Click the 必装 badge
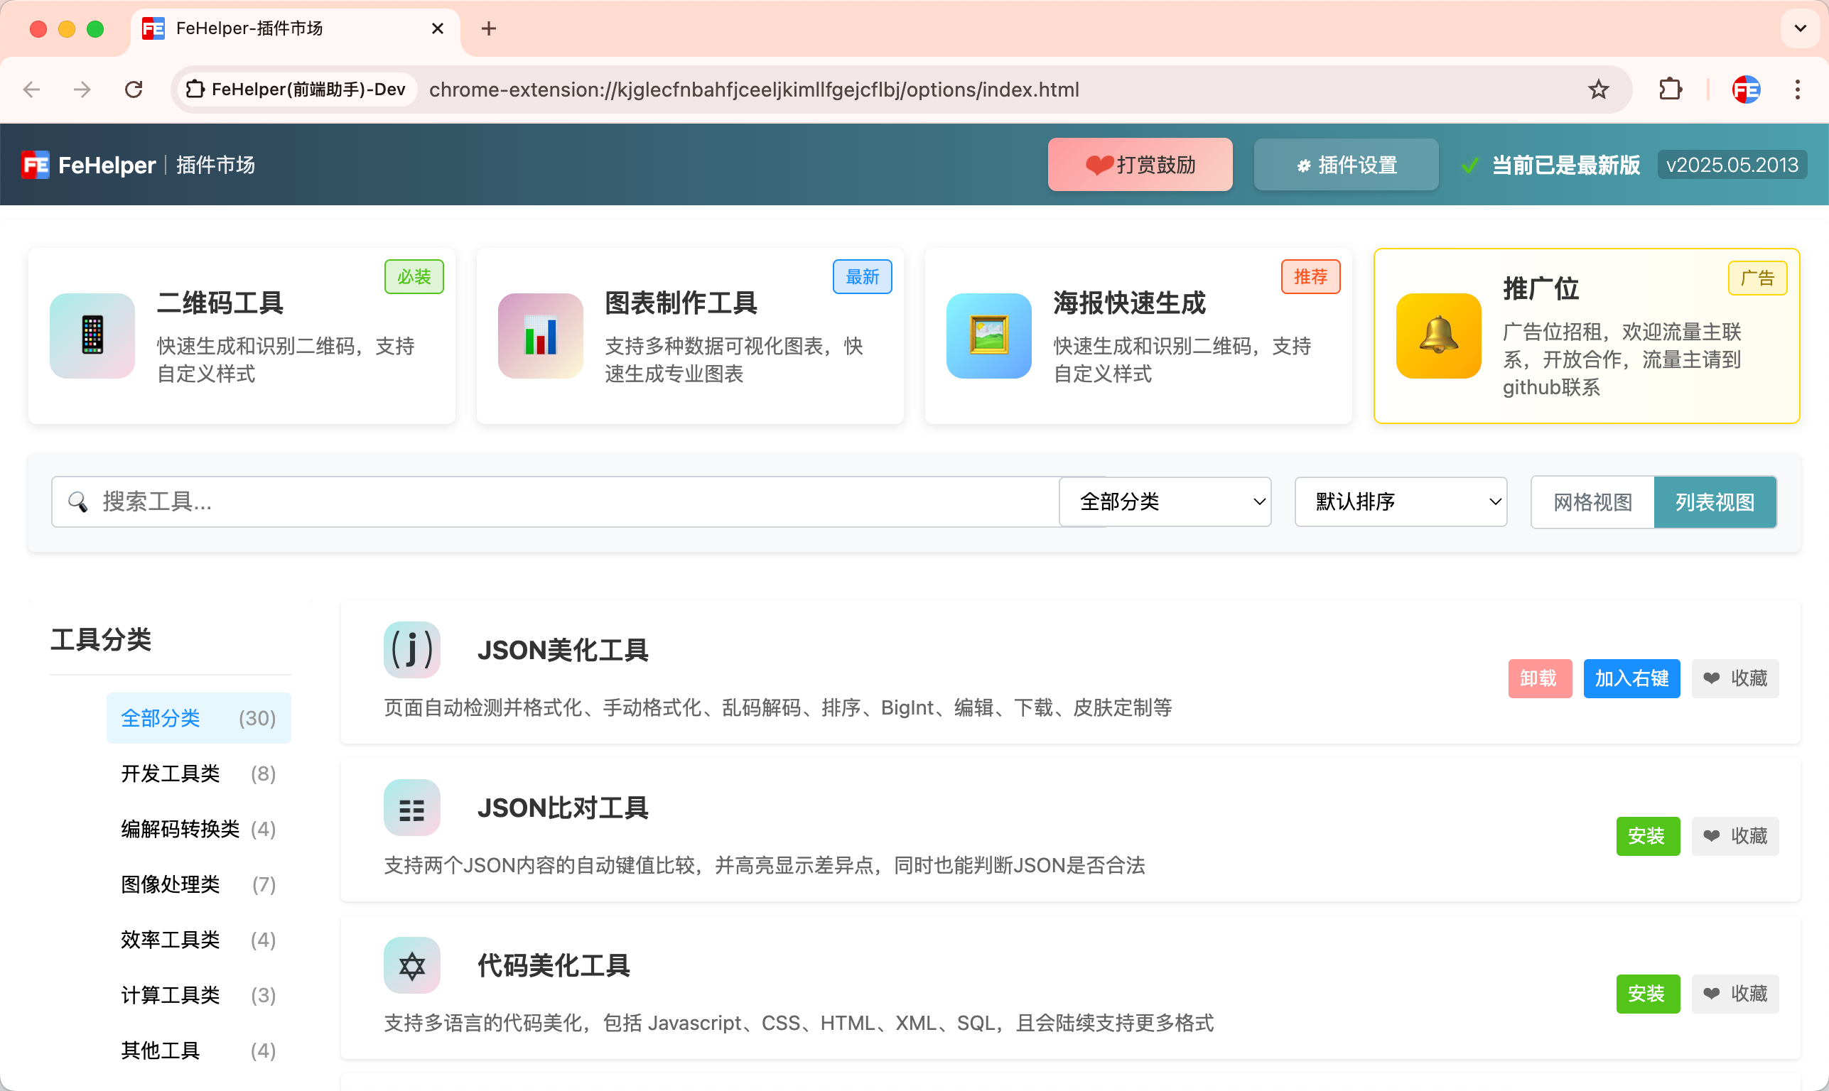The height and width of the screenshot is (1091, 1829). pos(414,276)
